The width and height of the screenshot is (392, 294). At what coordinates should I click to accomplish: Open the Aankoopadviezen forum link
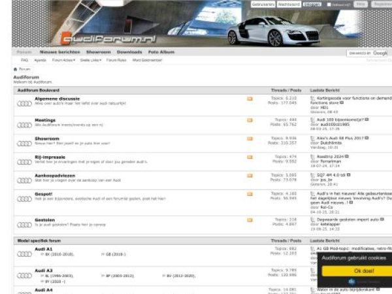(55, 176)
